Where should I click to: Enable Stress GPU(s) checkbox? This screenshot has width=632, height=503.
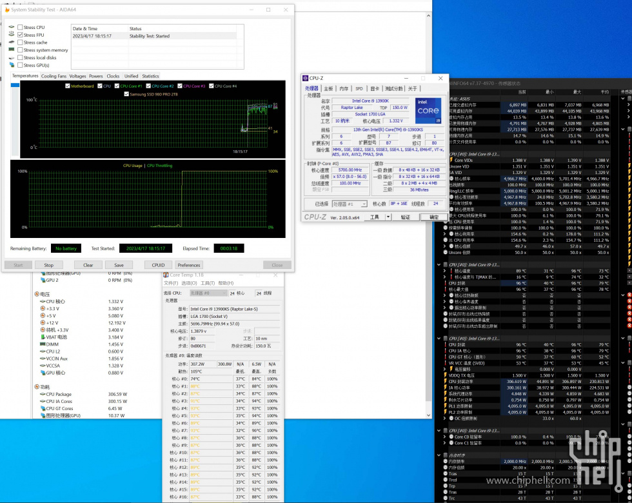pos(20,65)
